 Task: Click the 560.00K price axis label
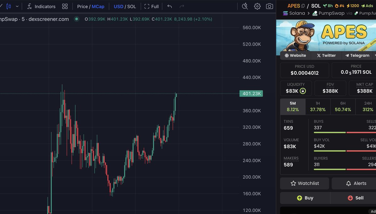click(x=252, y=27)
